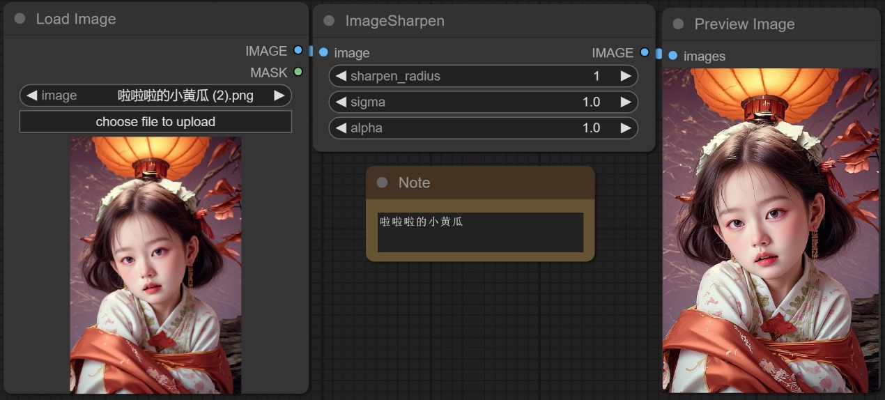Decrease sigma value with left arrow

click(x=341, y=102)
